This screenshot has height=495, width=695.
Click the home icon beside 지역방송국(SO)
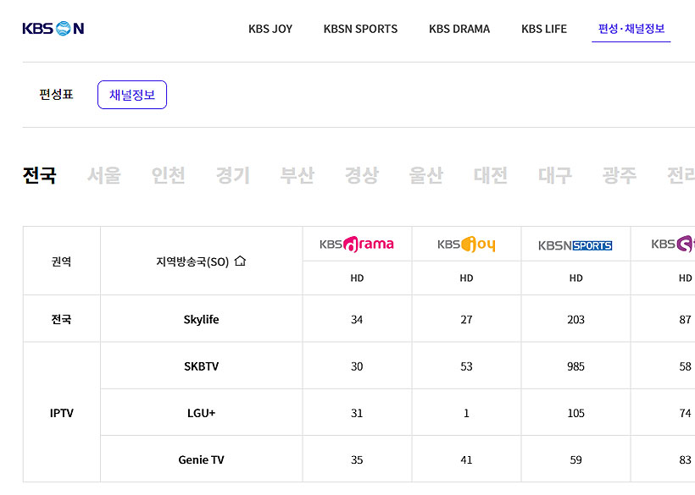(x=240, y=261)
